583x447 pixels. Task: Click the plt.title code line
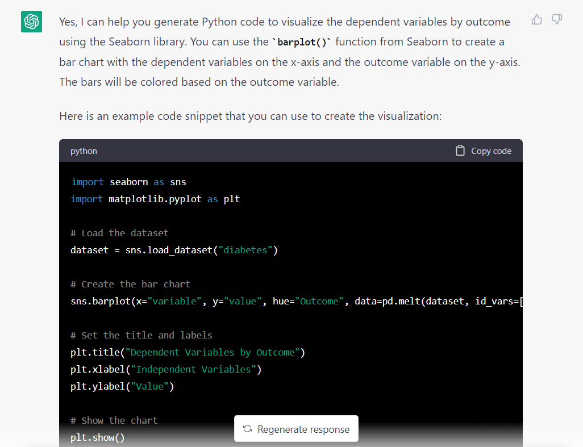[188, 352]
